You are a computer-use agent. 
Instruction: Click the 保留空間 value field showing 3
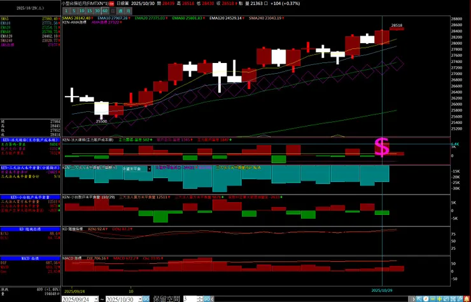(x=190, y=299)
